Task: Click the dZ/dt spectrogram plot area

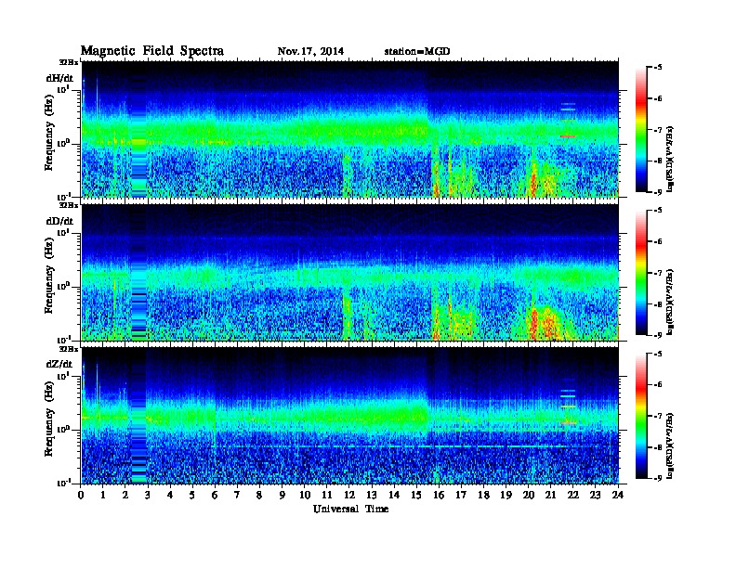Action: [x=350, y=415]
